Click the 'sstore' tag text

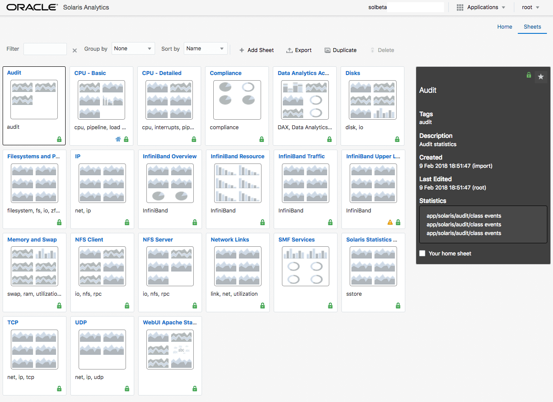[354, 294]
